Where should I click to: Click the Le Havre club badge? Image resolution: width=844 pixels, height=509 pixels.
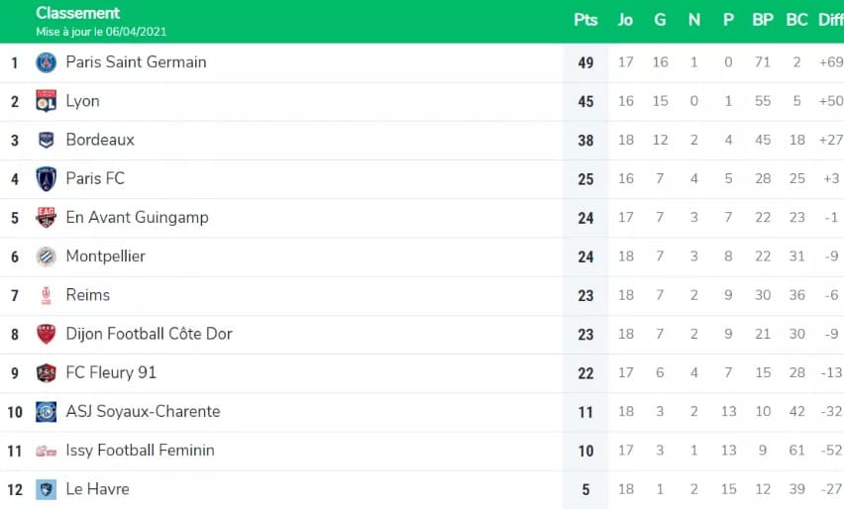click(47, 489)
